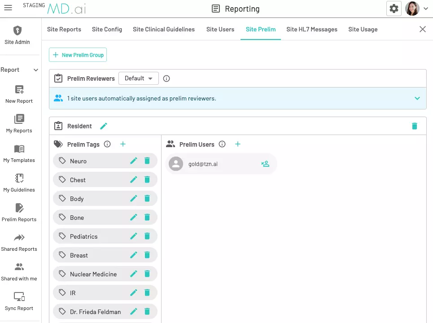Open the user profile avatar menu
433x323 pixels.
[x=412, y=8]
